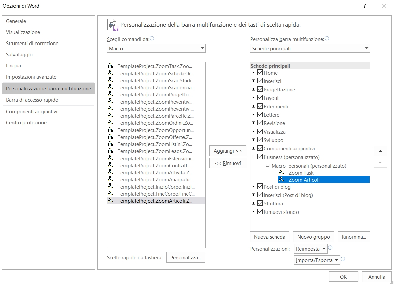
Task: Click the macro icon beside TemplateProject.ZoomTask
Action: (x=110, y=66)
